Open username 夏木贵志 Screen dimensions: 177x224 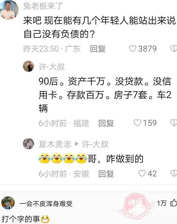(55, 144)
